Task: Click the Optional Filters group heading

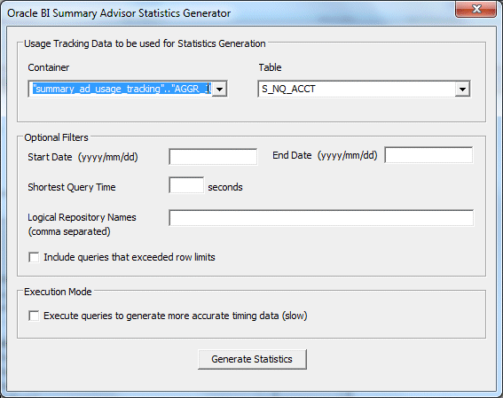Action: pyautogui.click(x=56, y=137)
